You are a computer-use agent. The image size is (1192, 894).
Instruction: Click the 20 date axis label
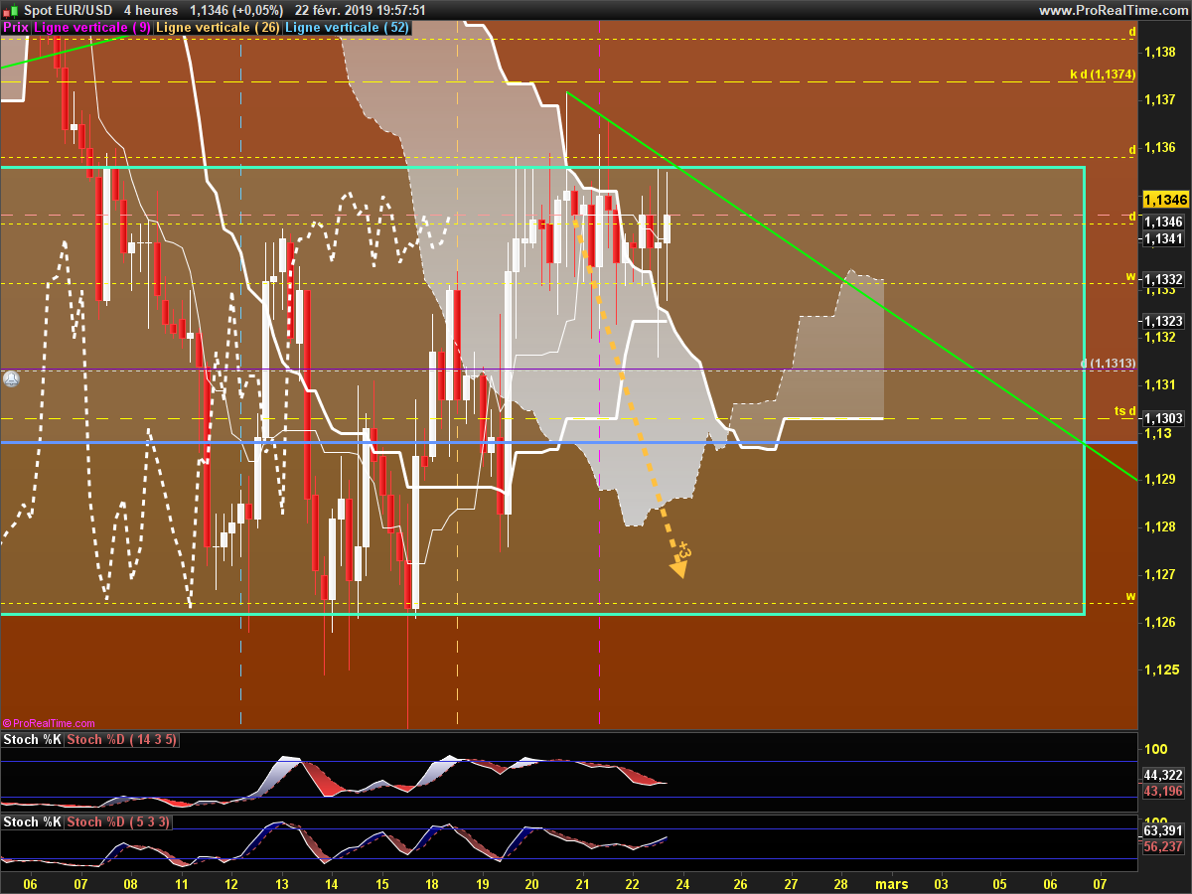(x=531, y=883)
